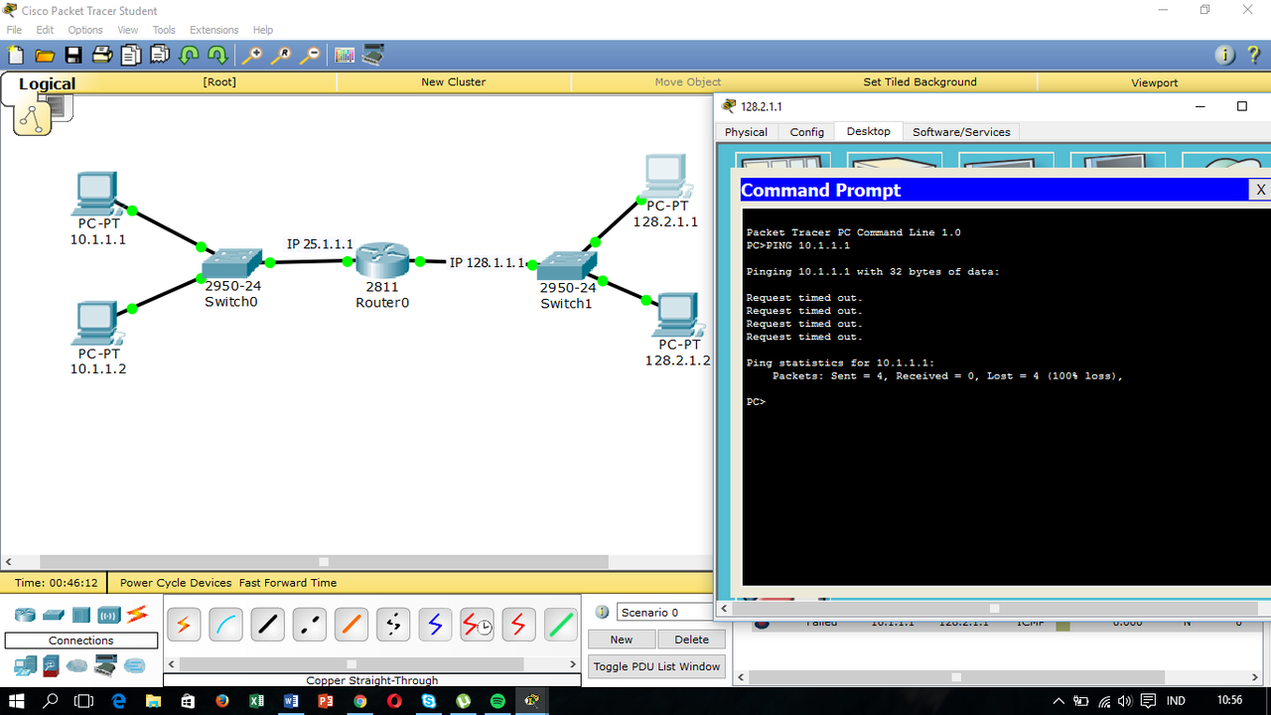Switch to Physical tab in PC window
This screenshot has width=1271, height=715.
[x=746, y=132]
